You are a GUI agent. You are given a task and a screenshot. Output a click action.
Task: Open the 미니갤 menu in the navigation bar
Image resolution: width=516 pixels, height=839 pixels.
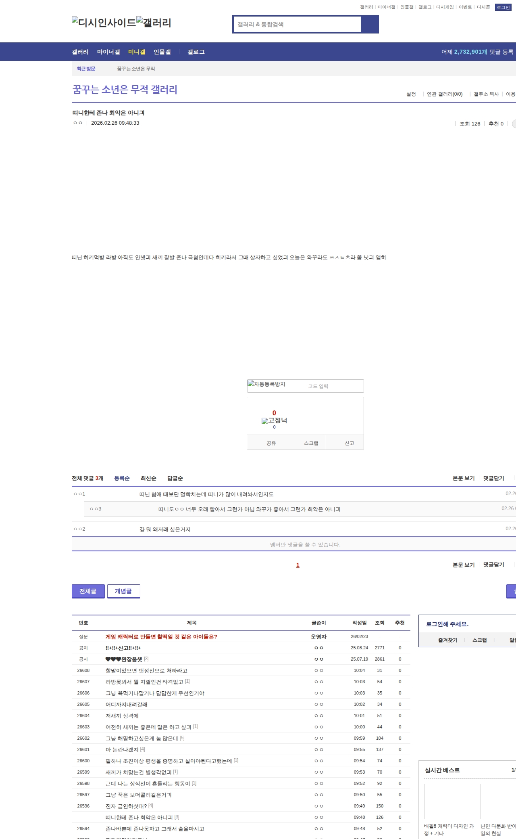137,52
